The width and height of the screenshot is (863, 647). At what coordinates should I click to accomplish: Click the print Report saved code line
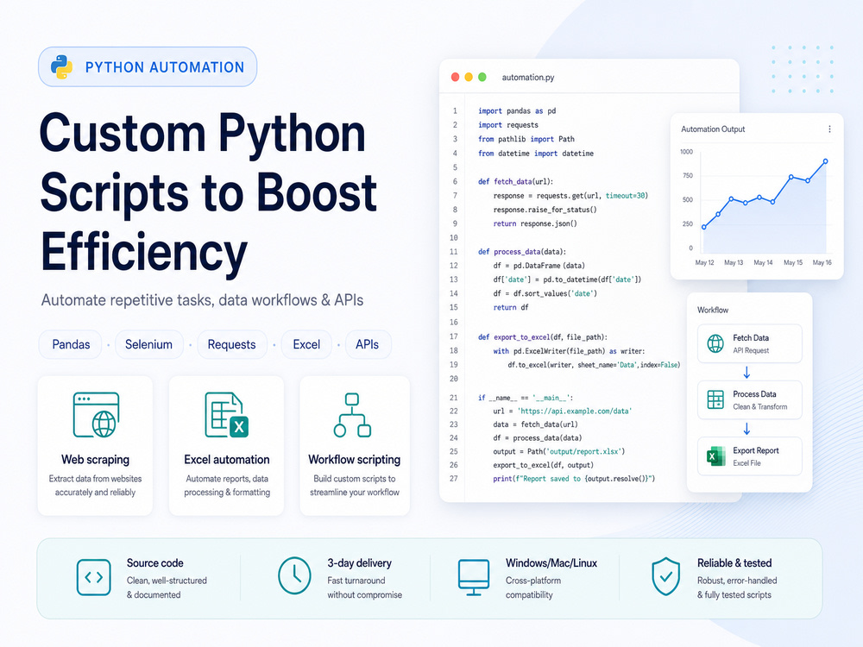pos(574,479)
